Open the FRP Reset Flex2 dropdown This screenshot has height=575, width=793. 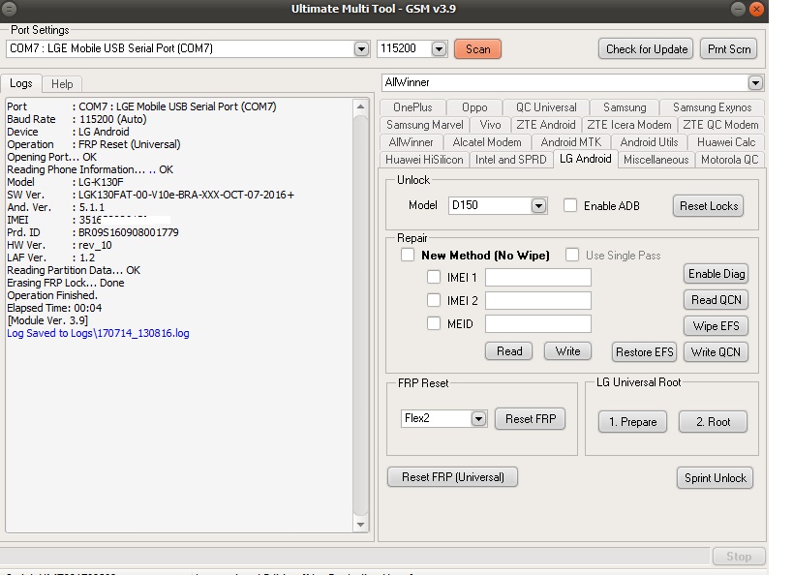click(478, 419)
